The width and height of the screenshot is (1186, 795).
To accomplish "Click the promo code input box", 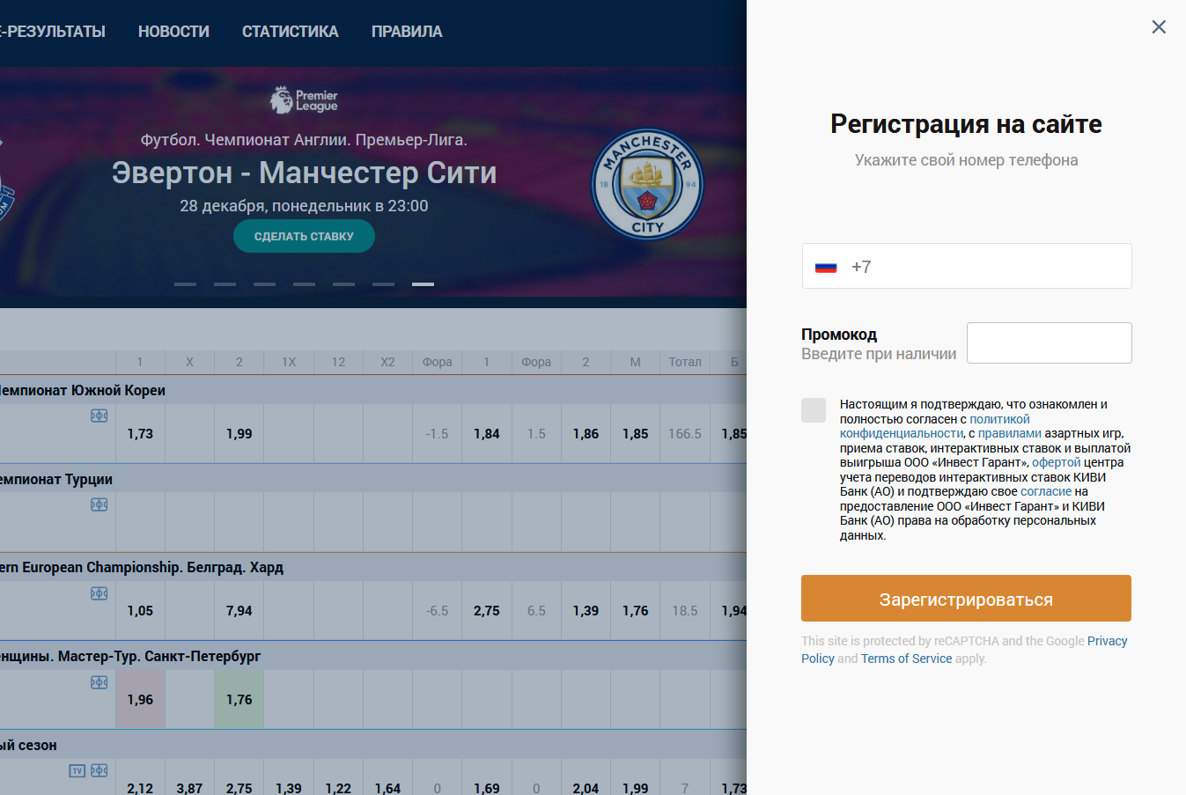I will tap(1049, 343).
